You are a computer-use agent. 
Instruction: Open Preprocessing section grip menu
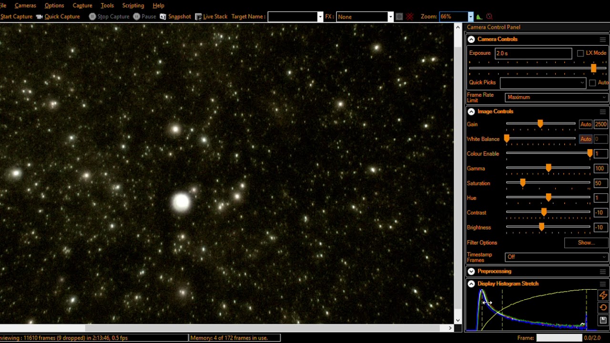603,272
